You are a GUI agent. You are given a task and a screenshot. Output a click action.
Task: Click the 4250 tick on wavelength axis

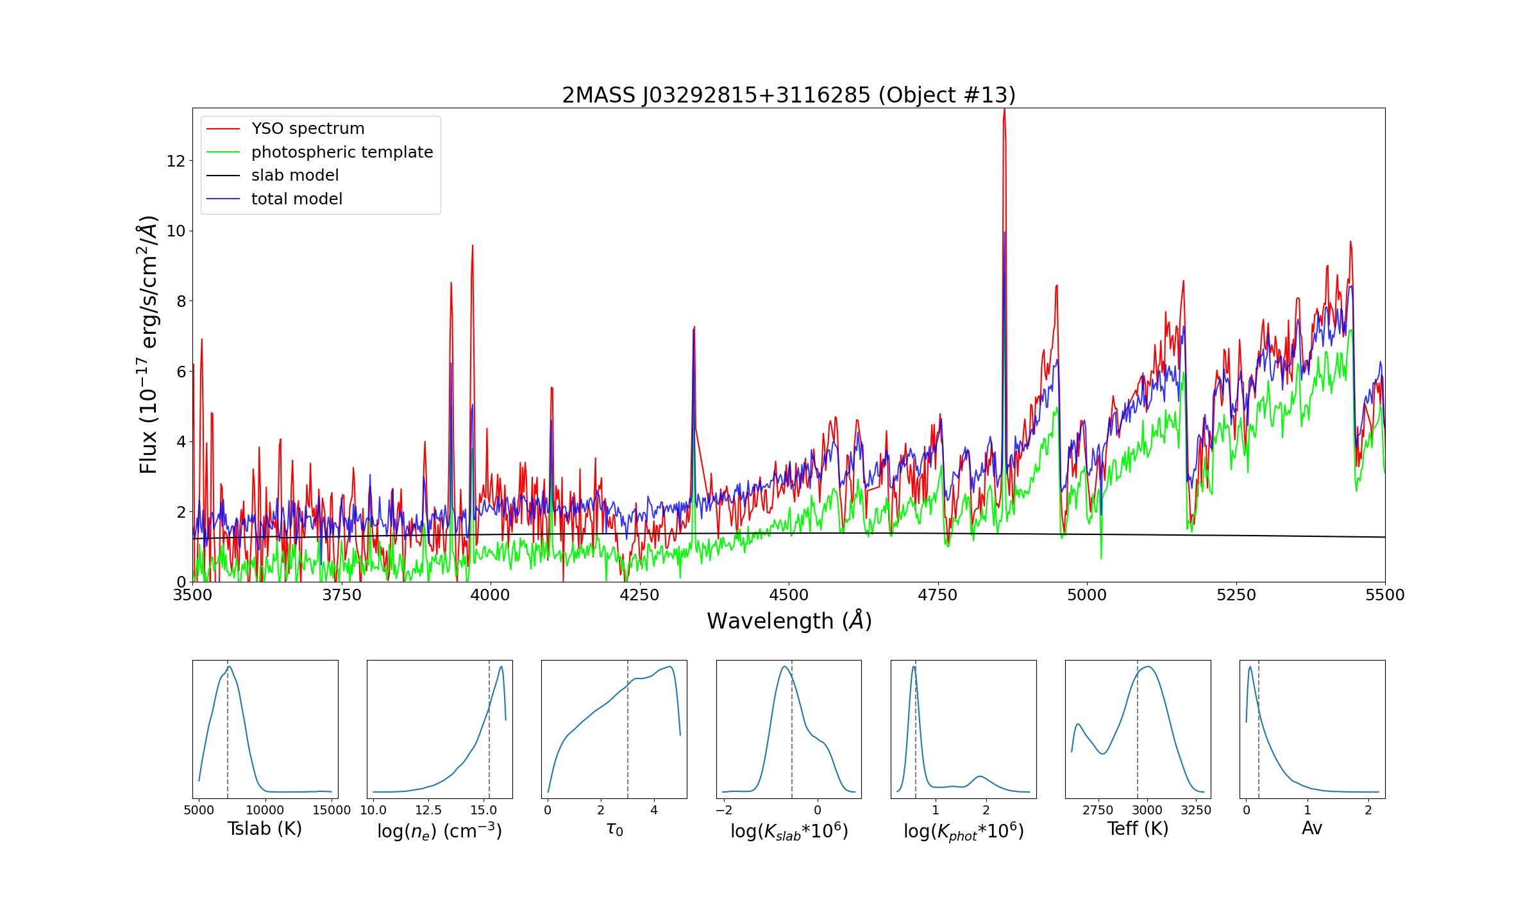point(639,595)
